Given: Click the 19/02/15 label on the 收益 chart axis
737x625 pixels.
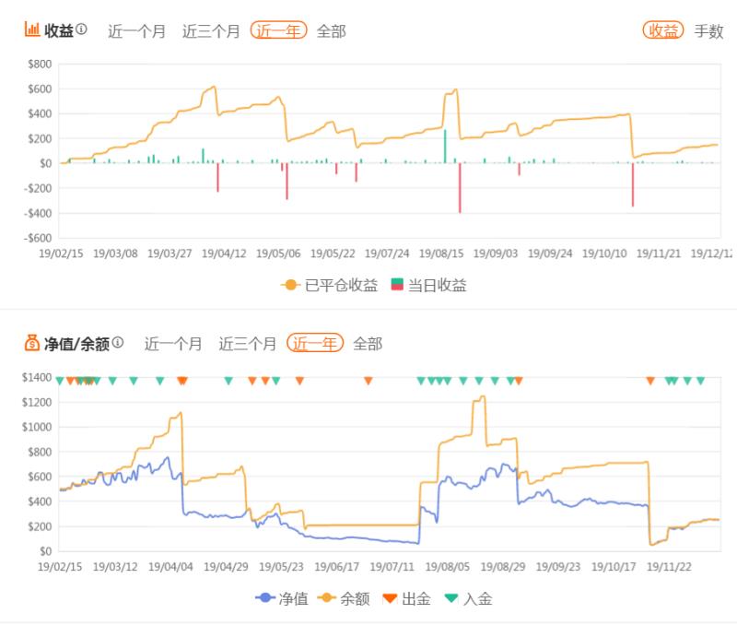Looking at the screenshot, I should (61, 254).
